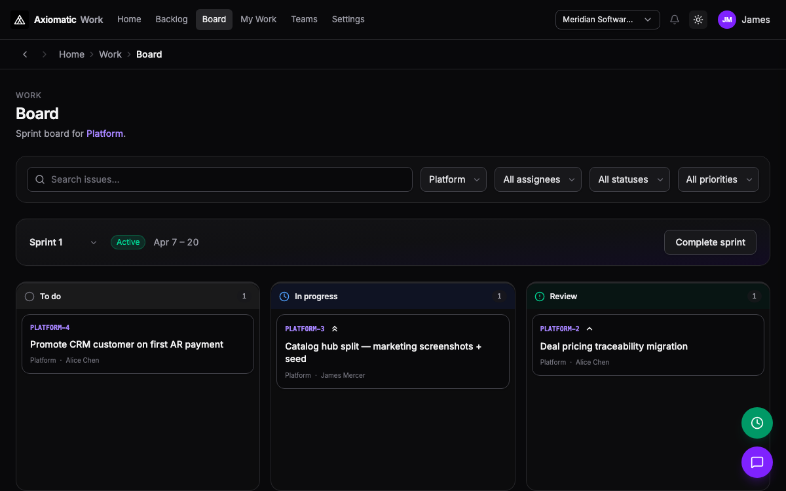Open the All assignees filter dropdown

(538, 179)
